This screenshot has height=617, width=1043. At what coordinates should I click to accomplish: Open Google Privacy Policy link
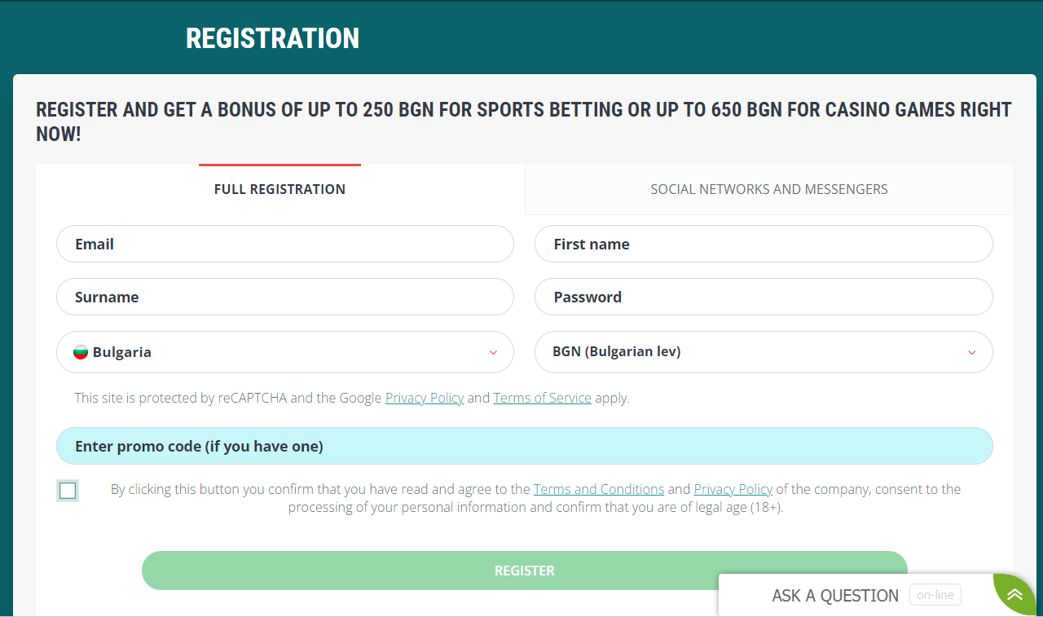425,398
